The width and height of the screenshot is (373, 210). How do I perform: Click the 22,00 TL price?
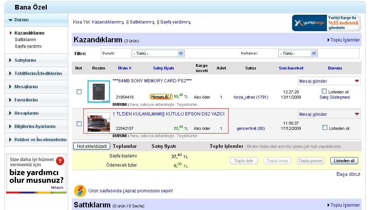tap(181, 128)
